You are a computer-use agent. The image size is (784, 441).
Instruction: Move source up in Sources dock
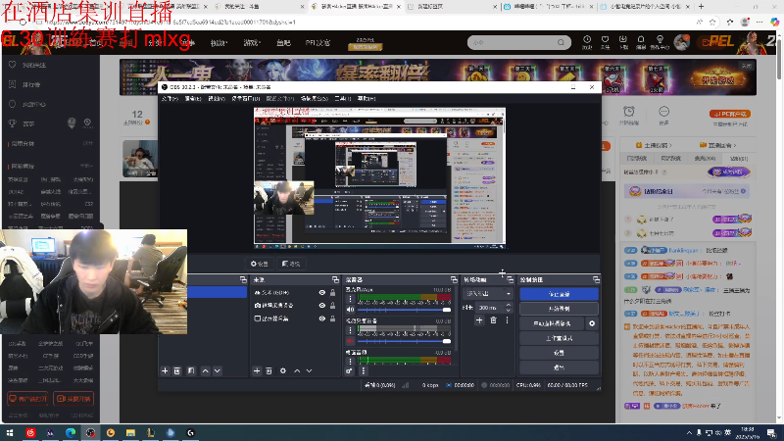[297, 371]
